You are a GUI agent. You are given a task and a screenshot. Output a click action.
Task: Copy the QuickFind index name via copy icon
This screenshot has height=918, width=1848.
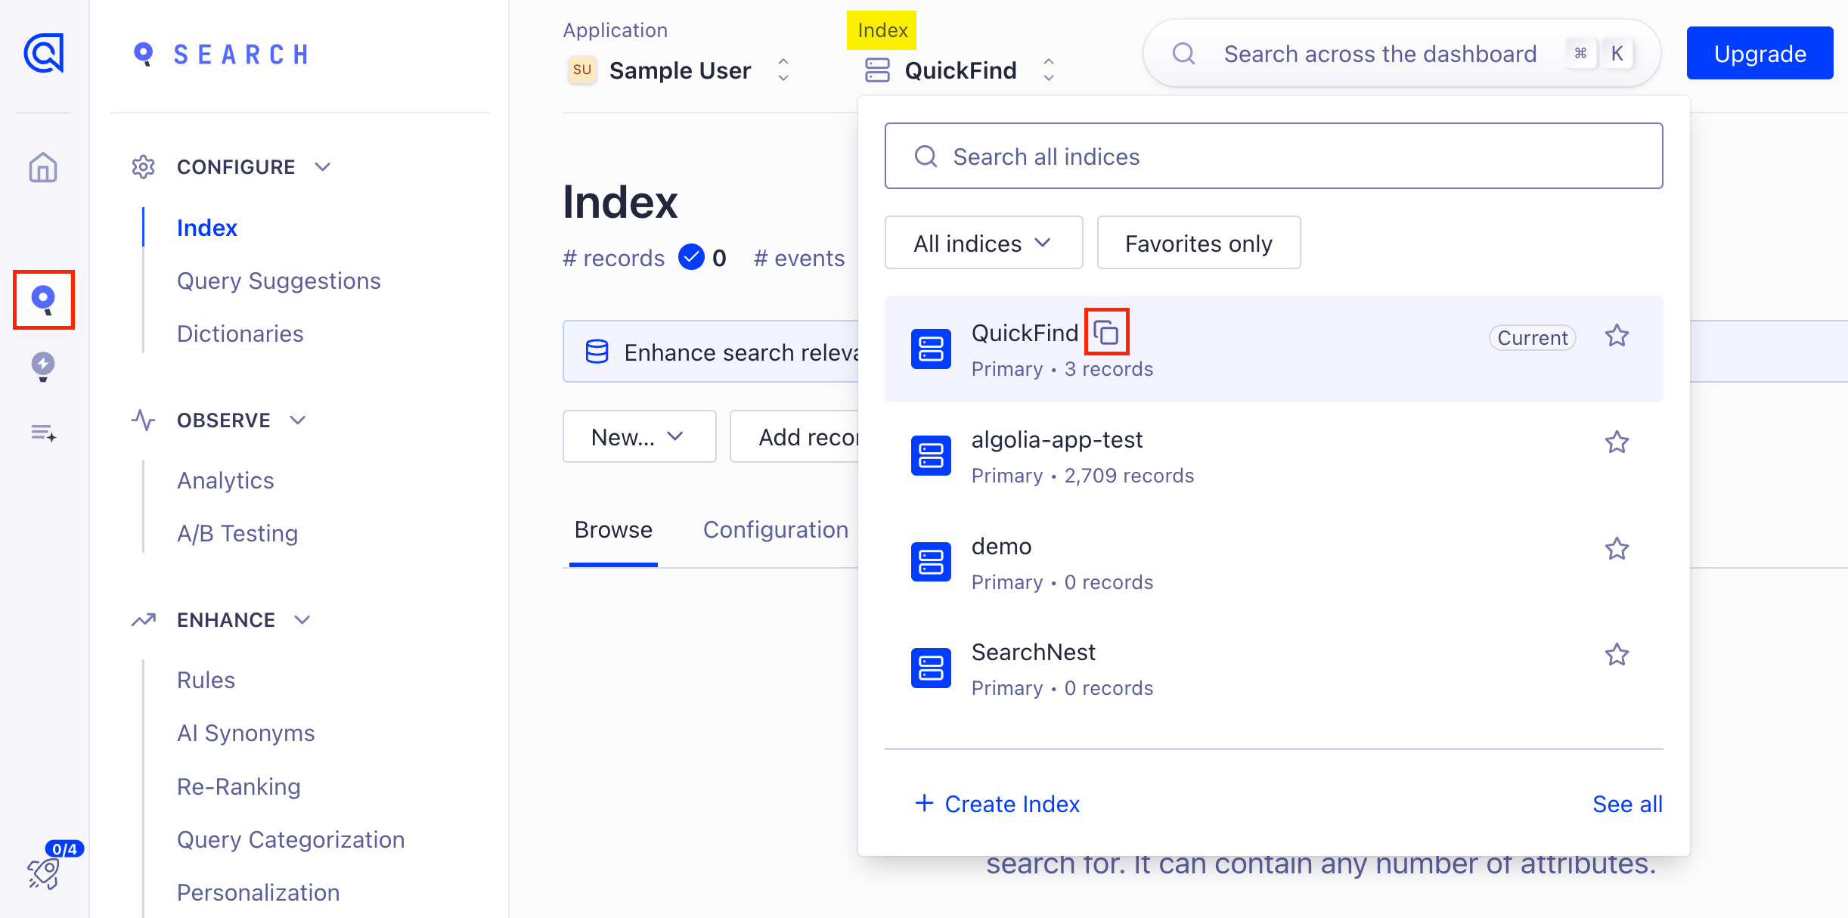[1106, 331]
